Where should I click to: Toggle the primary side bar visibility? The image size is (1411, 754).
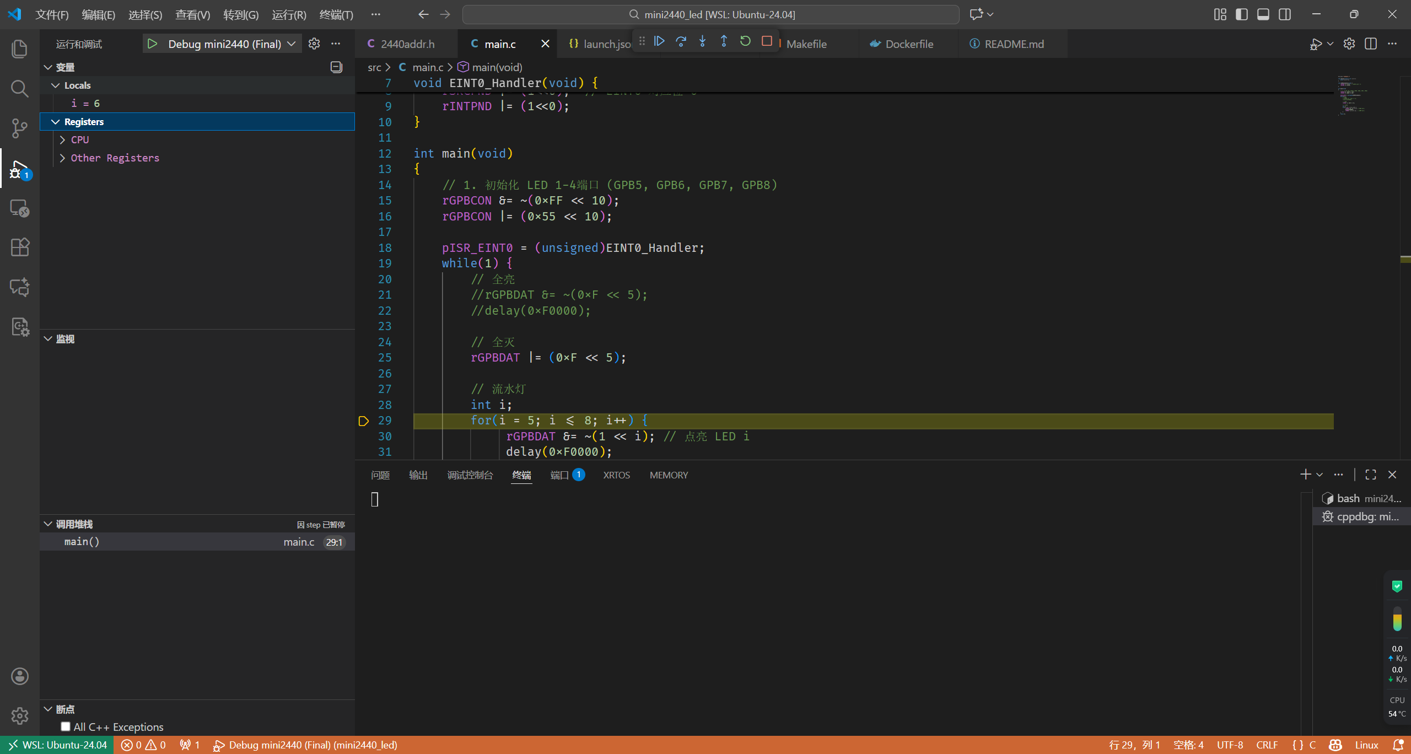pos(1242,14)
